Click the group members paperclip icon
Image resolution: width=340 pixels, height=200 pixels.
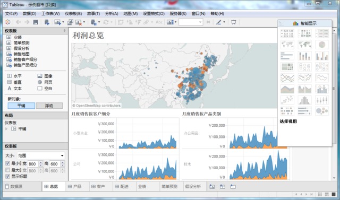point(146,22)
